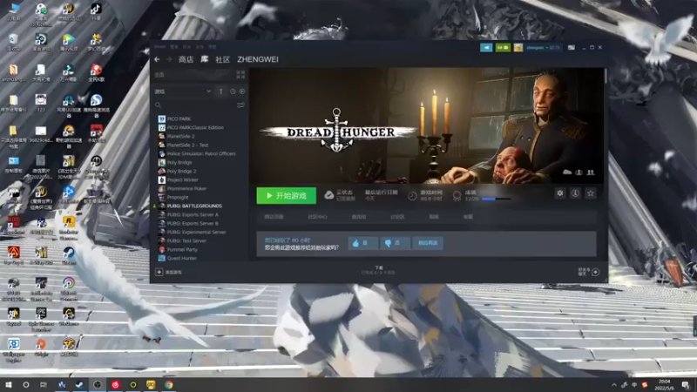The image size is (697, 392).
Task: Open the Steam menu in the title bar
Action: coord(159,47)
